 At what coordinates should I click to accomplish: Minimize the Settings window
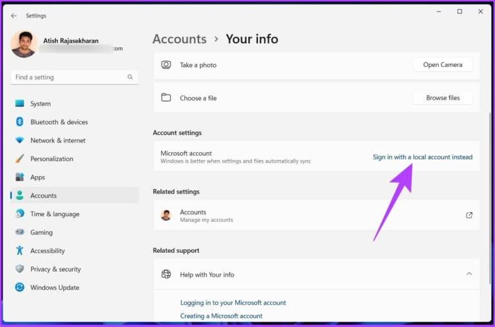pos(438,12)
